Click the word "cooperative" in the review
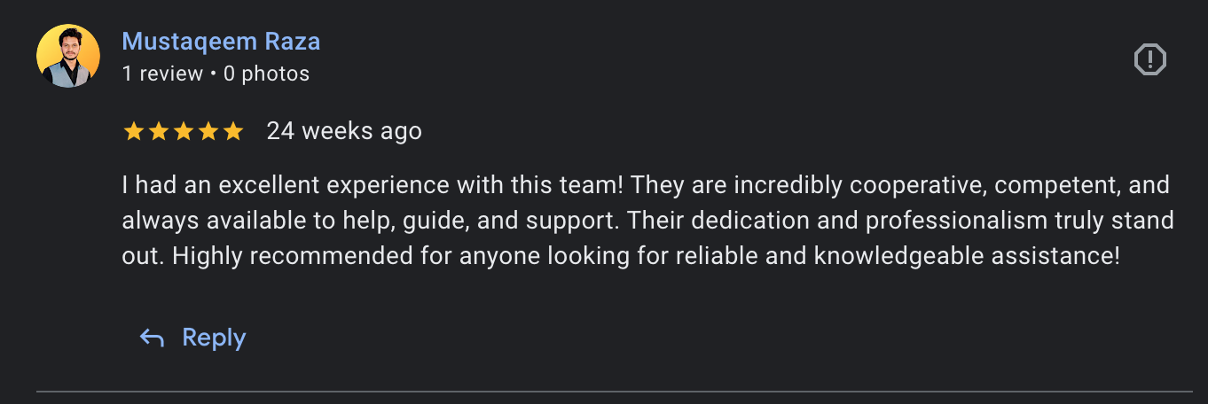 (916, 186)
